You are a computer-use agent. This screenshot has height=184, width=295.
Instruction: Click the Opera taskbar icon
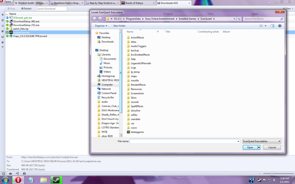coord(18,180)
